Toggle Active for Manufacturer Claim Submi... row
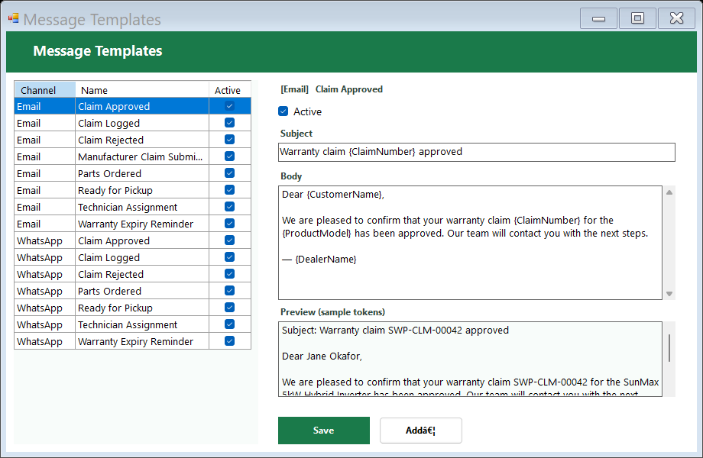This screenshot has height=458, width=703. (x=229, y=156)
